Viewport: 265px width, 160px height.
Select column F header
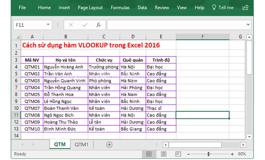[202, 37]
